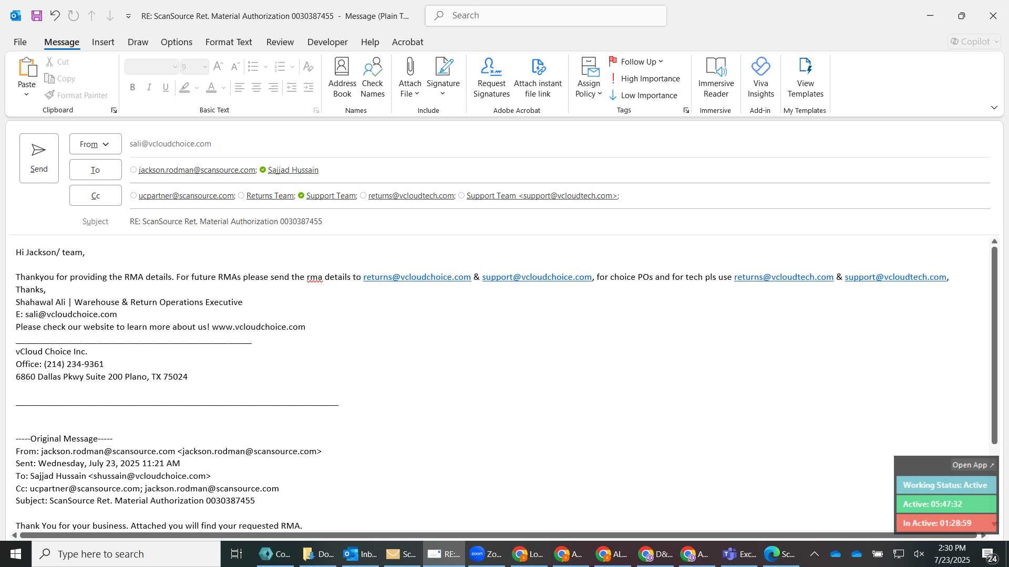Open the File menu

tap(20, 42)
